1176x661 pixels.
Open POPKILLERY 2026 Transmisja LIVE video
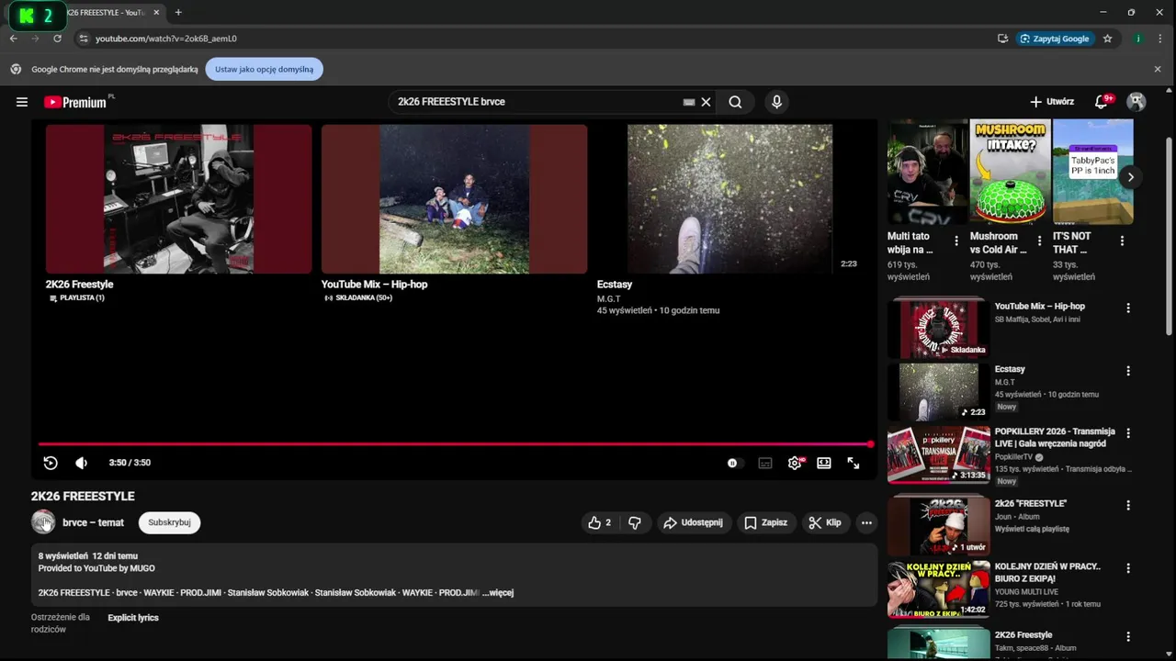pyautogui.click(x=938, y=454)
